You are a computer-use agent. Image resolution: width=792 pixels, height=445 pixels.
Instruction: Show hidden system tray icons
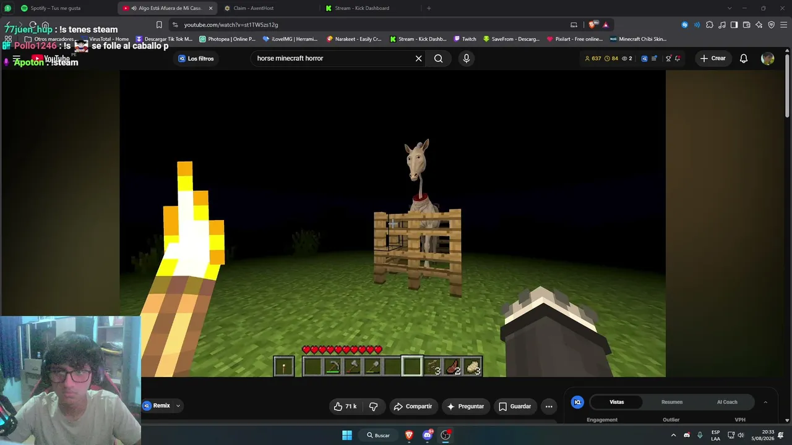coord(674,435)
